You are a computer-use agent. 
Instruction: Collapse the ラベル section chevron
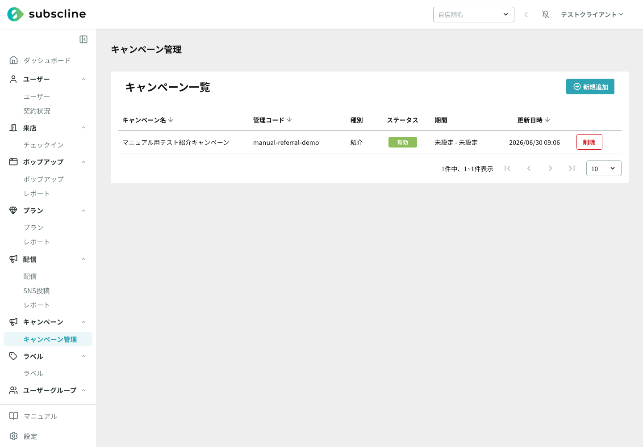pos(84,356)
